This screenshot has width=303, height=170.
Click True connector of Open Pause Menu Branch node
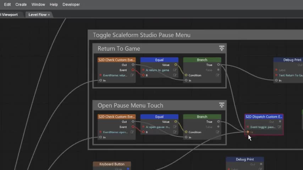(x=218, y=121)
